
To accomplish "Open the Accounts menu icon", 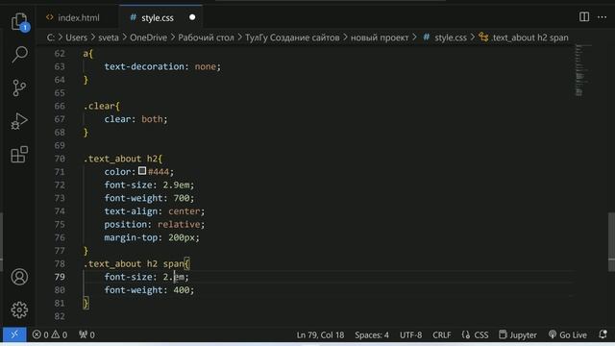I will click(19, 277).
